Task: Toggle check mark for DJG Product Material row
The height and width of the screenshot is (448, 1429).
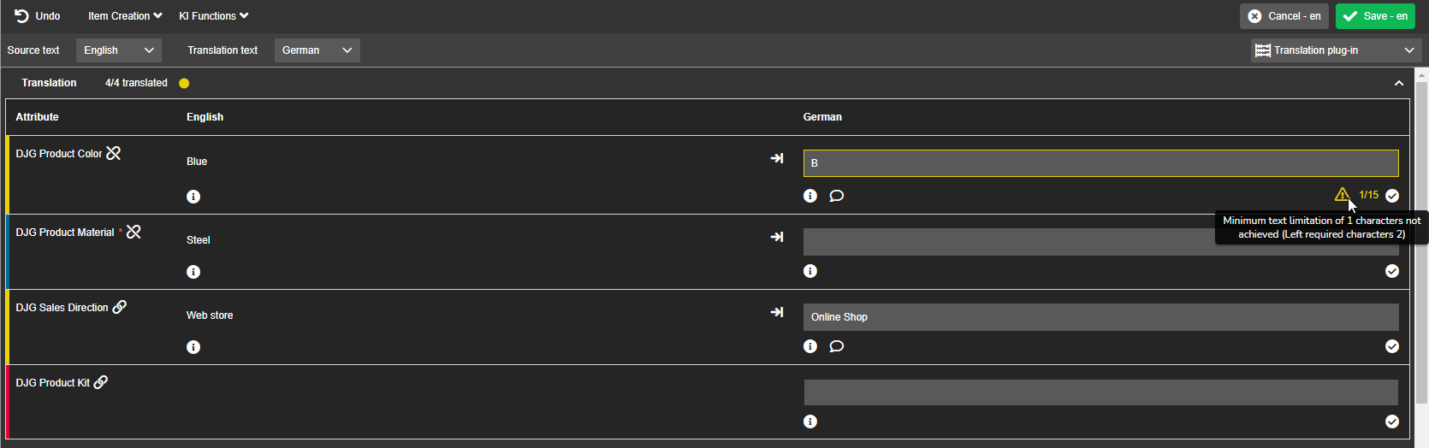Action: [x=1392, y=271]
